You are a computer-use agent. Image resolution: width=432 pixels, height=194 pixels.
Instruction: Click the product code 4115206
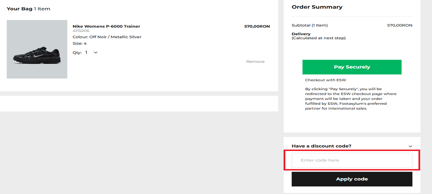point(81,31)
